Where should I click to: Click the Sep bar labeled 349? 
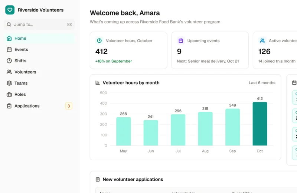tap(233, 127)
